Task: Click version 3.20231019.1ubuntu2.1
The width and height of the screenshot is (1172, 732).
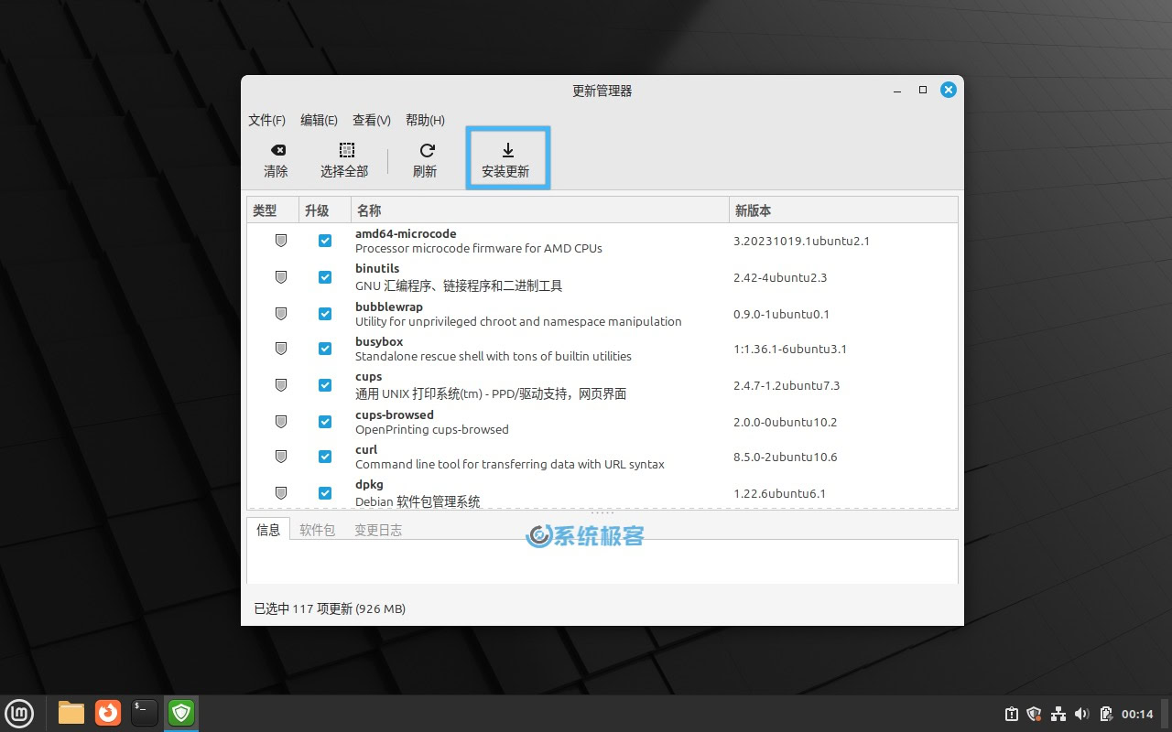Action: pos(801,242)
